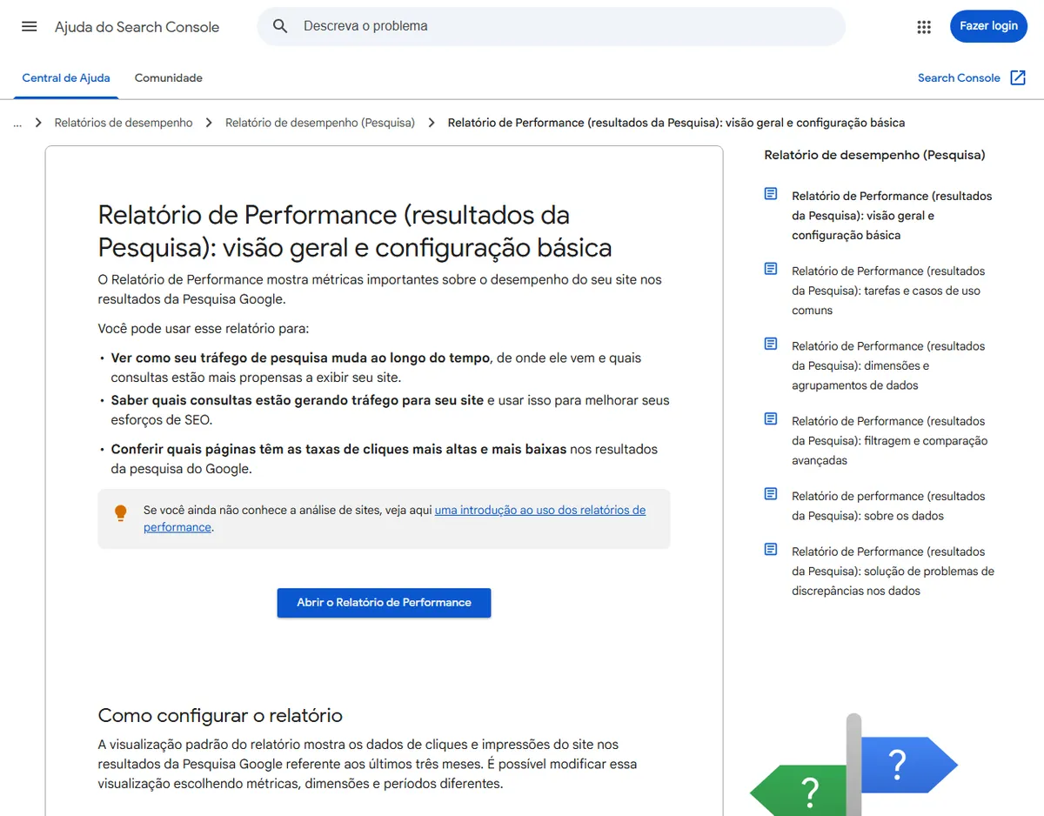Screen dimensions: 1044x816
Task: Open 'Relatórios de desempenho' breadcrumb
Action: tap(124, 123)
